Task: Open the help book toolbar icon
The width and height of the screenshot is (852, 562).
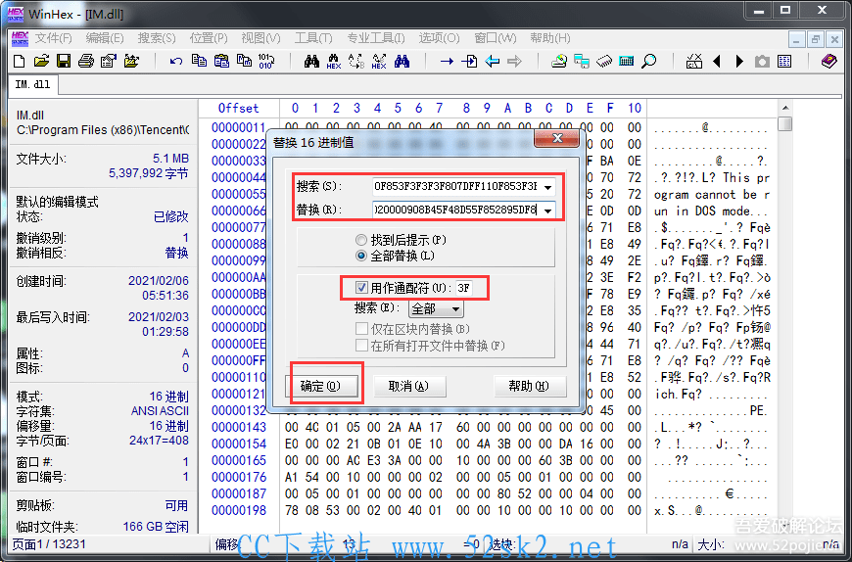Action: [829, 61]
